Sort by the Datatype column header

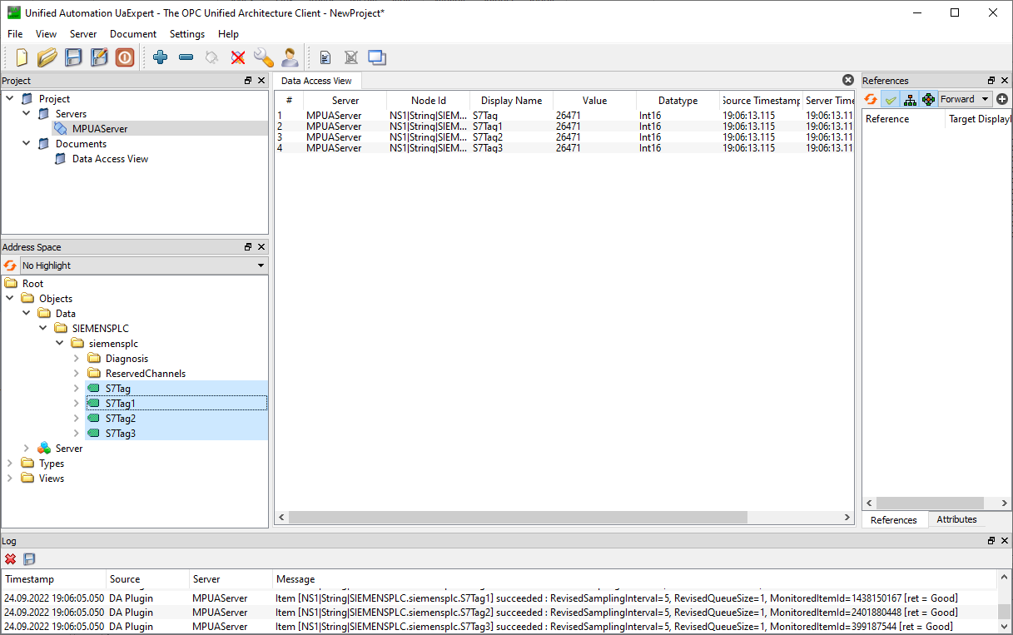point(678,101)
